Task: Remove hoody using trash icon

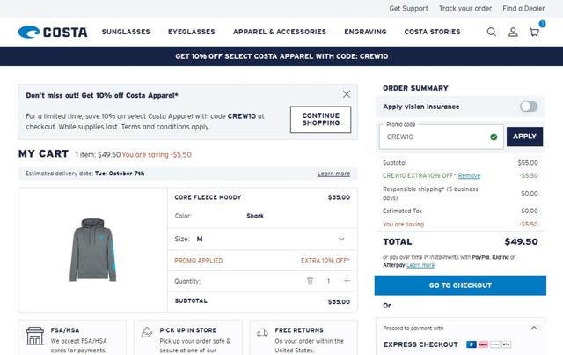Action: pyautogui.click(x=310, y=281)
